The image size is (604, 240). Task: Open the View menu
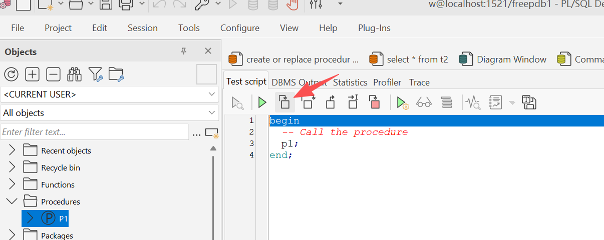click(289, 28)
